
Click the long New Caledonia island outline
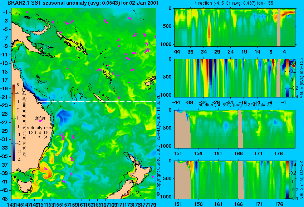coord(99,98)
